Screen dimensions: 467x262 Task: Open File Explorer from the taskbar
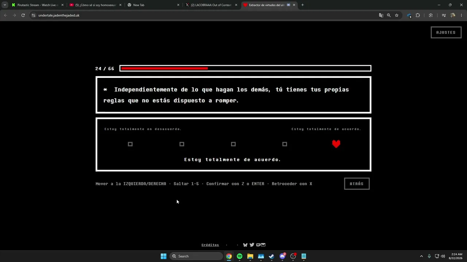point(250,256)
